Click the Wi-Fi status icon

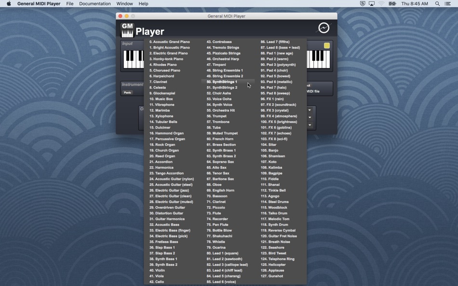click(x=381, y=4)
